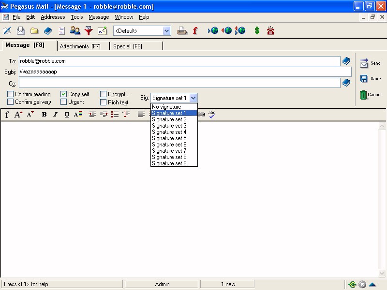The width and height of the screenshot is (387, 290).
Task: Choose font with the editor 'f' icon
Action: click(7, 115)
